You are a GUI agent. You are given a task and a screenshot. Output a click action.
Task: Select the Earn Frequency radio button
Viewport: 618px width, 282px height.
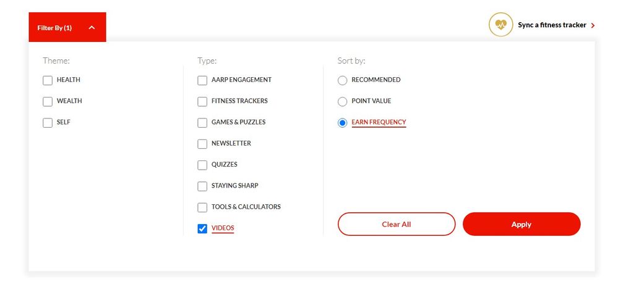click(343, 123)
